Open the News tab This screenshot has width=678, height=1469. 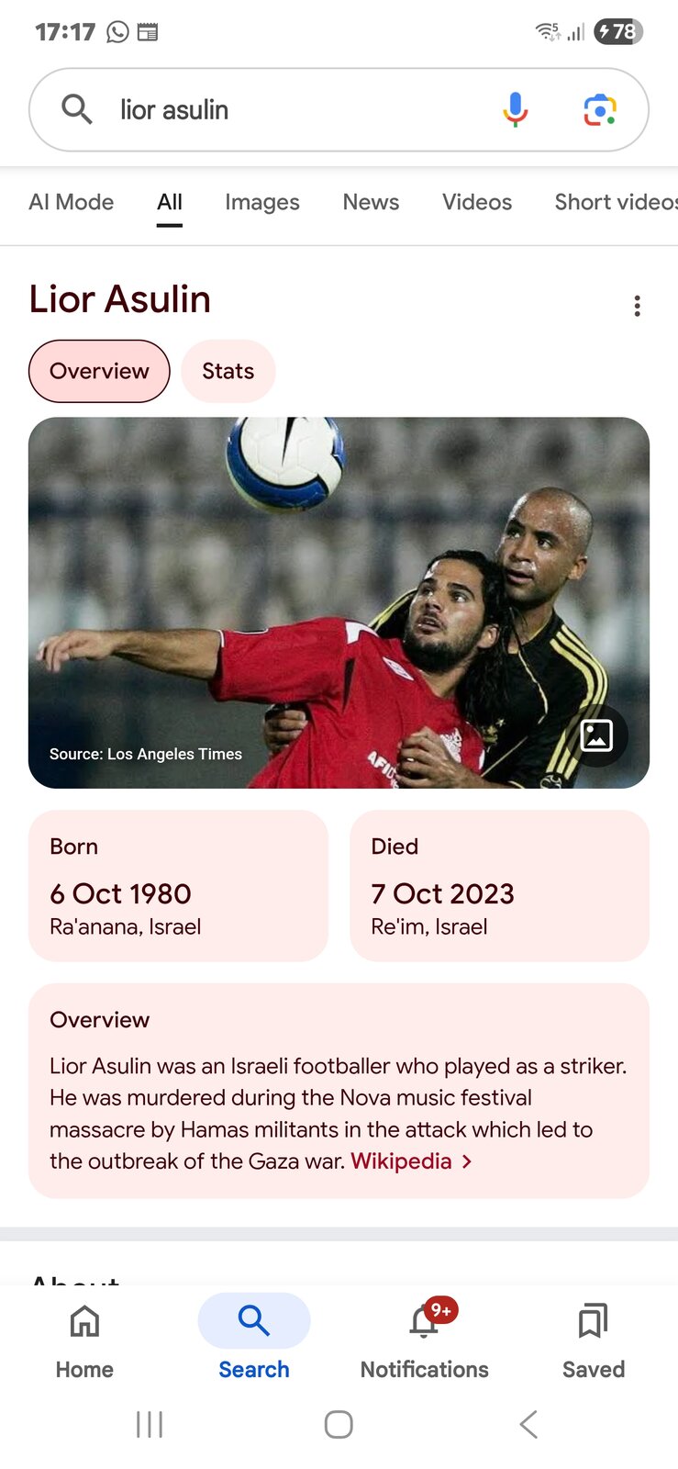tap(371, 202)
